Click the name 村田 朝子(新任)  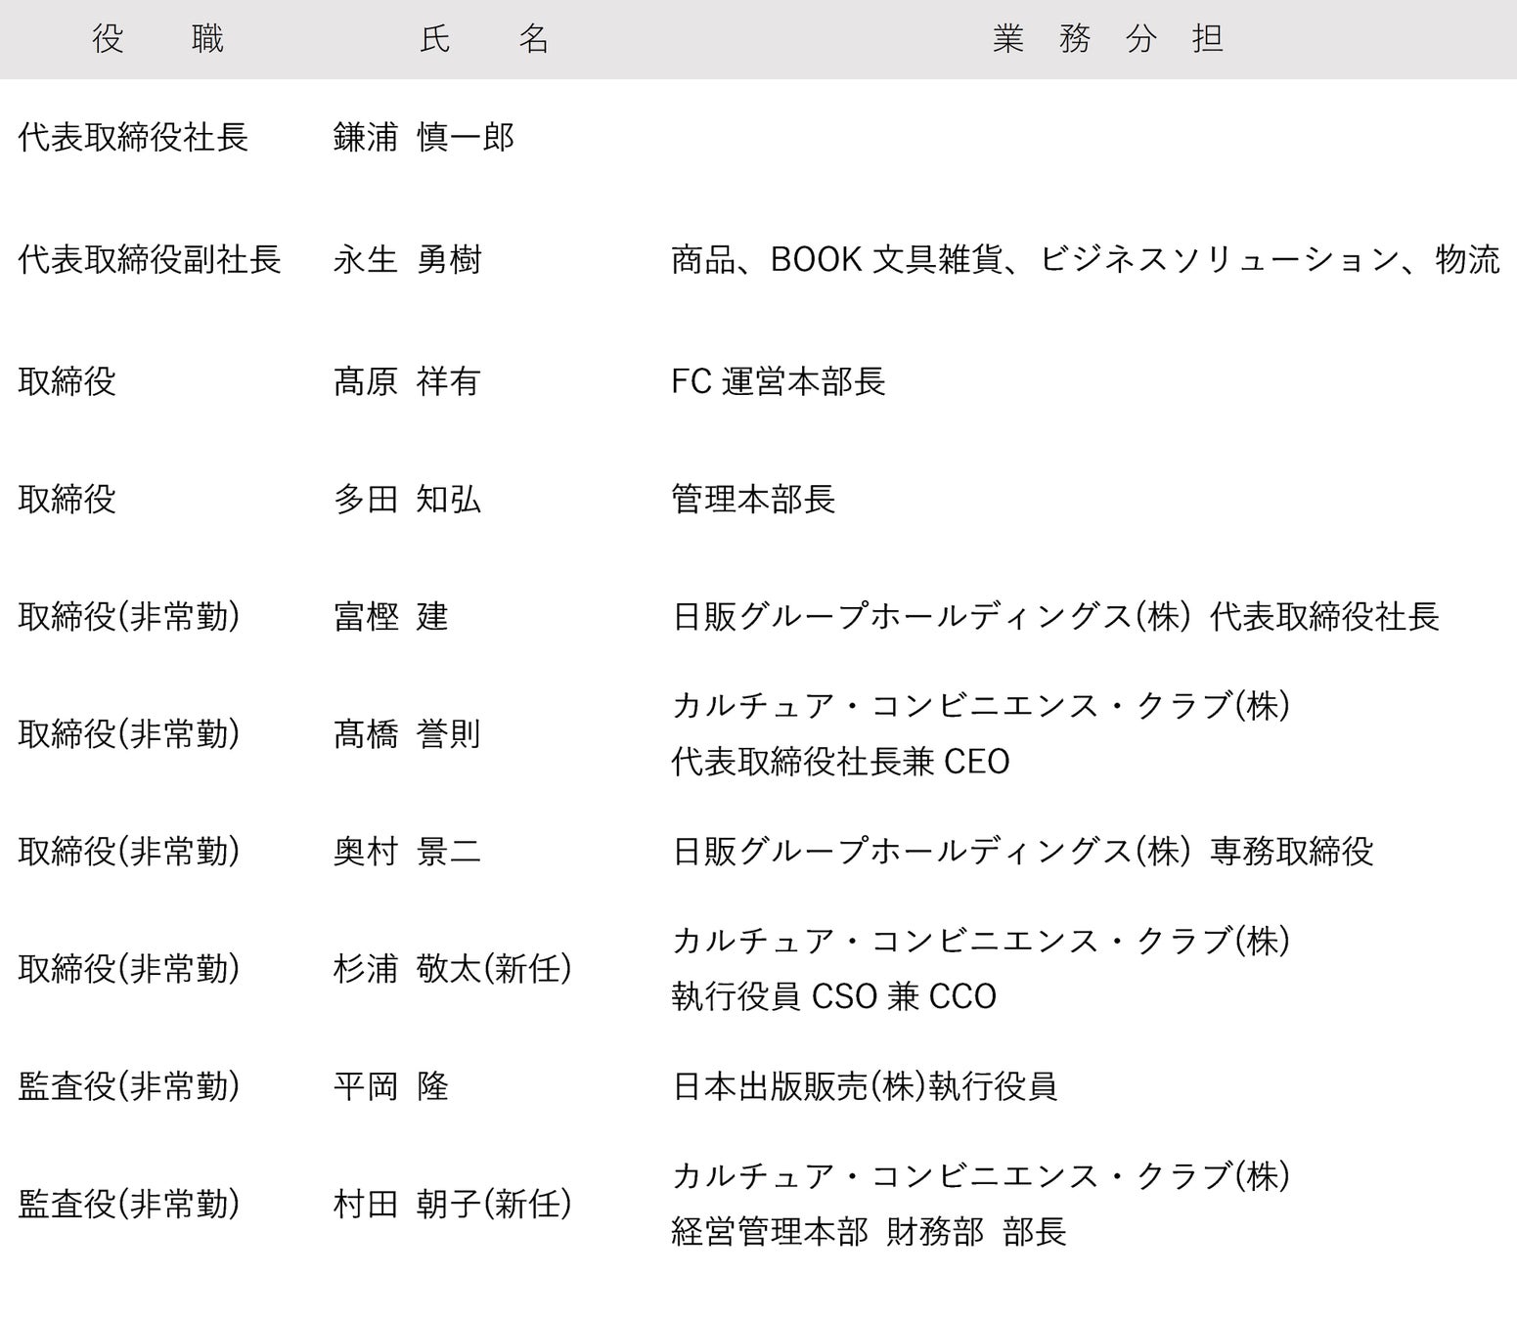point(452,1204)
